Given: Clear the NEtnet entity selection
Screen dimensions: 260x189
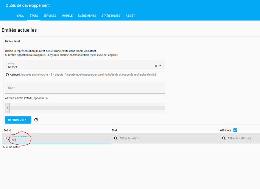Looking at the screenshot, I should pyautogui.click(x=156, y=66).
